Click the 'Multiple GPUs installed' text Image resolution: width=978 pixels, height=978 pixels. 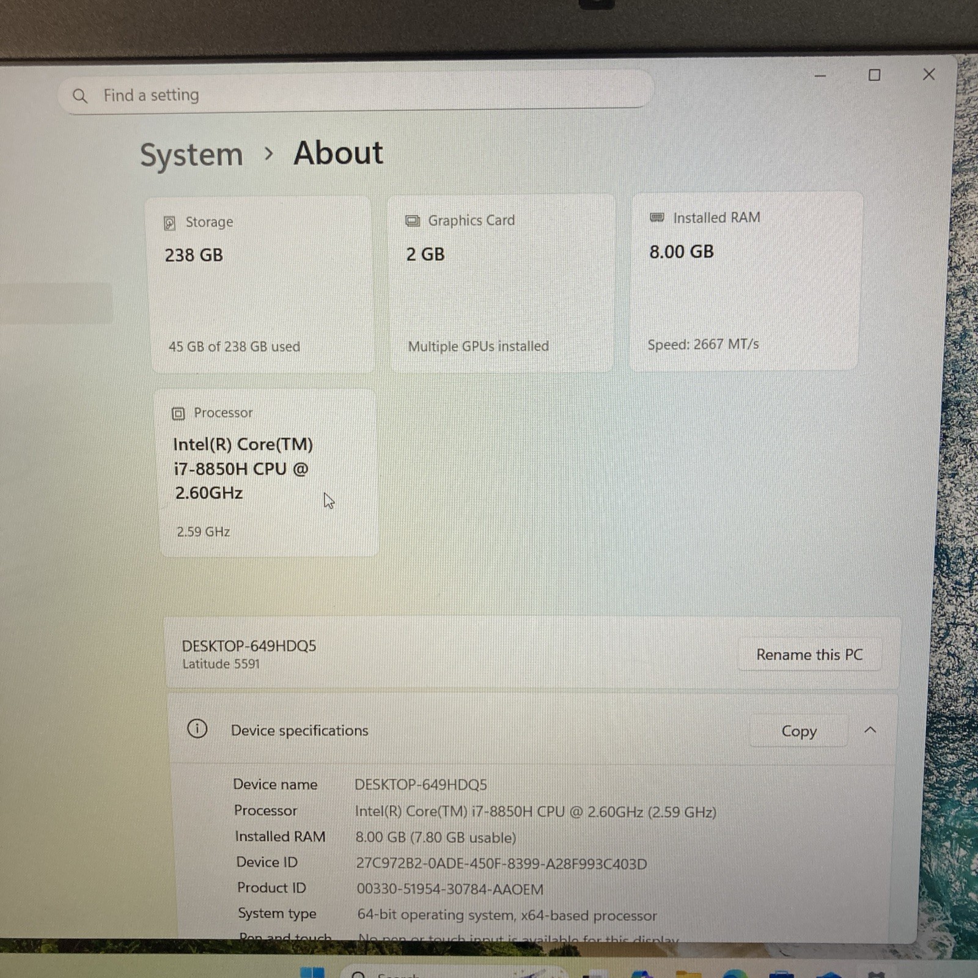(479, 346)
